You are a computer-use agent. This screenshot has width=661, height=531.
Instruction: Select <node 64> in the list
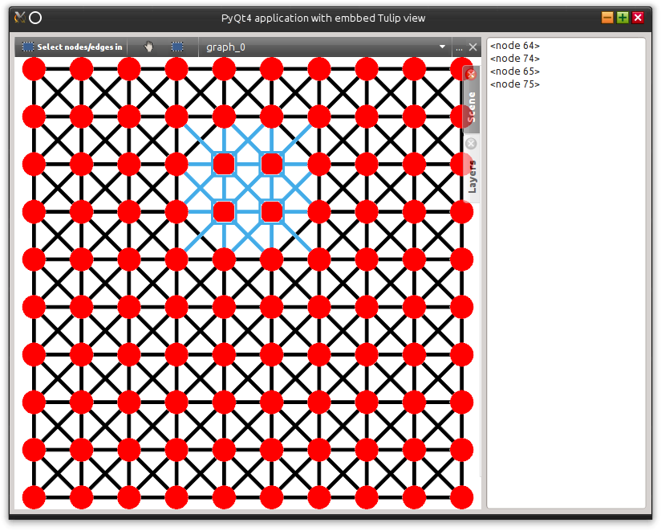tap(515, 46)
